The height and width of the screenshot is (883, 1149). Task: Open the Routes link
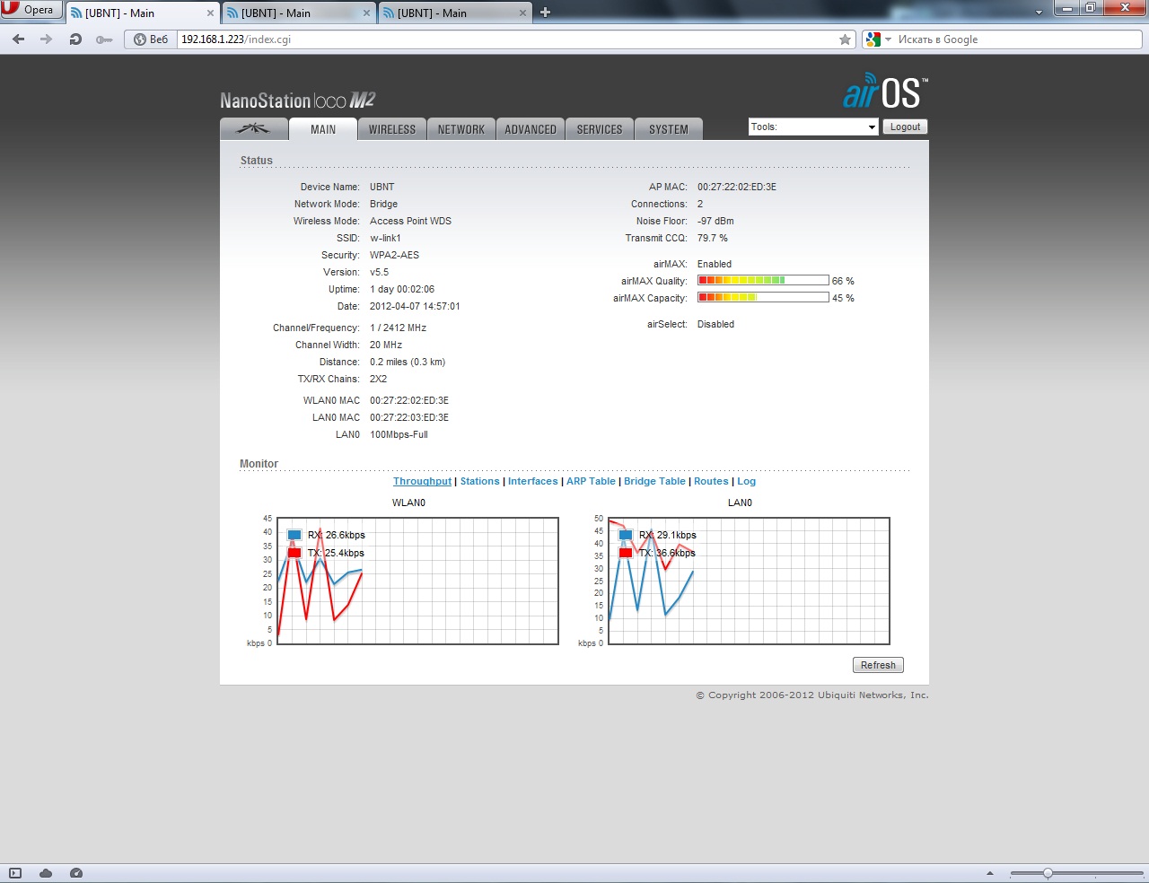tap(711, 482)
